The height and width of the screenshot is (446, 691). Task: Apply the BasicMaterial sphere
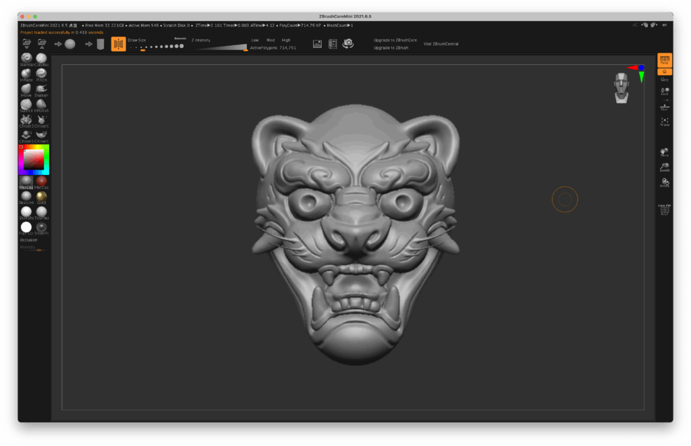[x=26, y=197]
